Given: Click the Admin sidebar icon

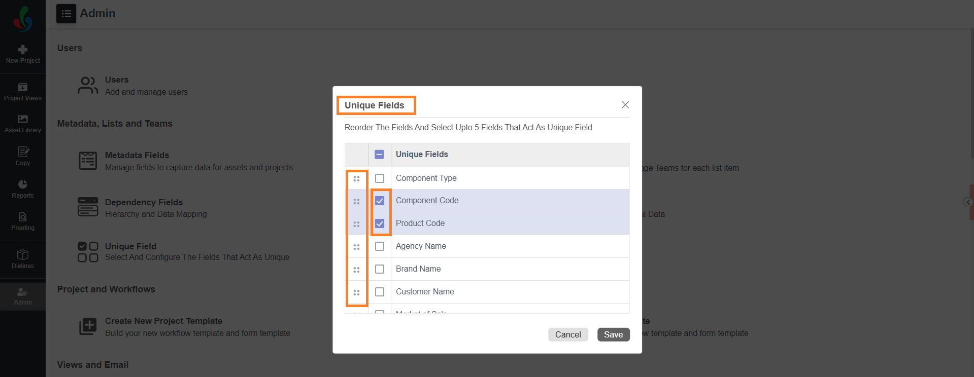Looking at the screenshot, I should click(x=23, y=292).
